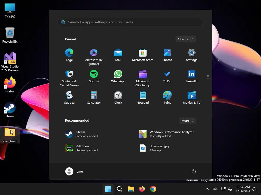The height and width of the screenshot is (195, 261).
Task: Go to next pinned apps page dot
Action: (208, 79)
